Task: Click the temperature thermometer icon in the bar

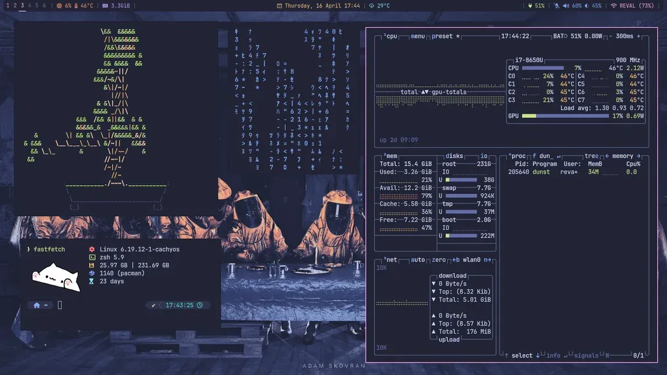Action: tap(76, 6)
